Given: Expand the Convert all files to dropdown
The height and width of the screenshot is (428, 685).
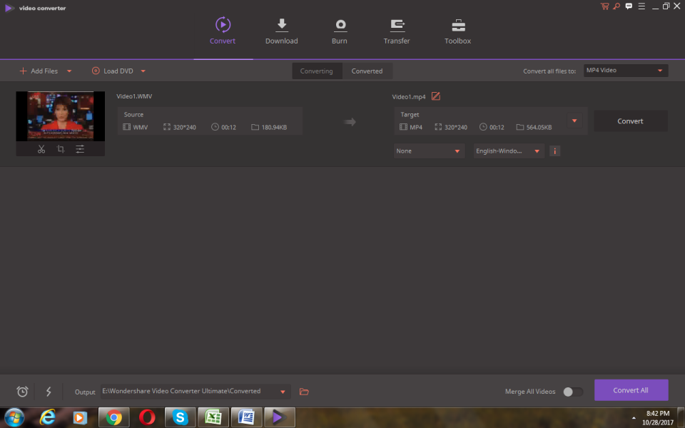Looking at the screenshot, I should pyautogui.click(x=625, y=71).
